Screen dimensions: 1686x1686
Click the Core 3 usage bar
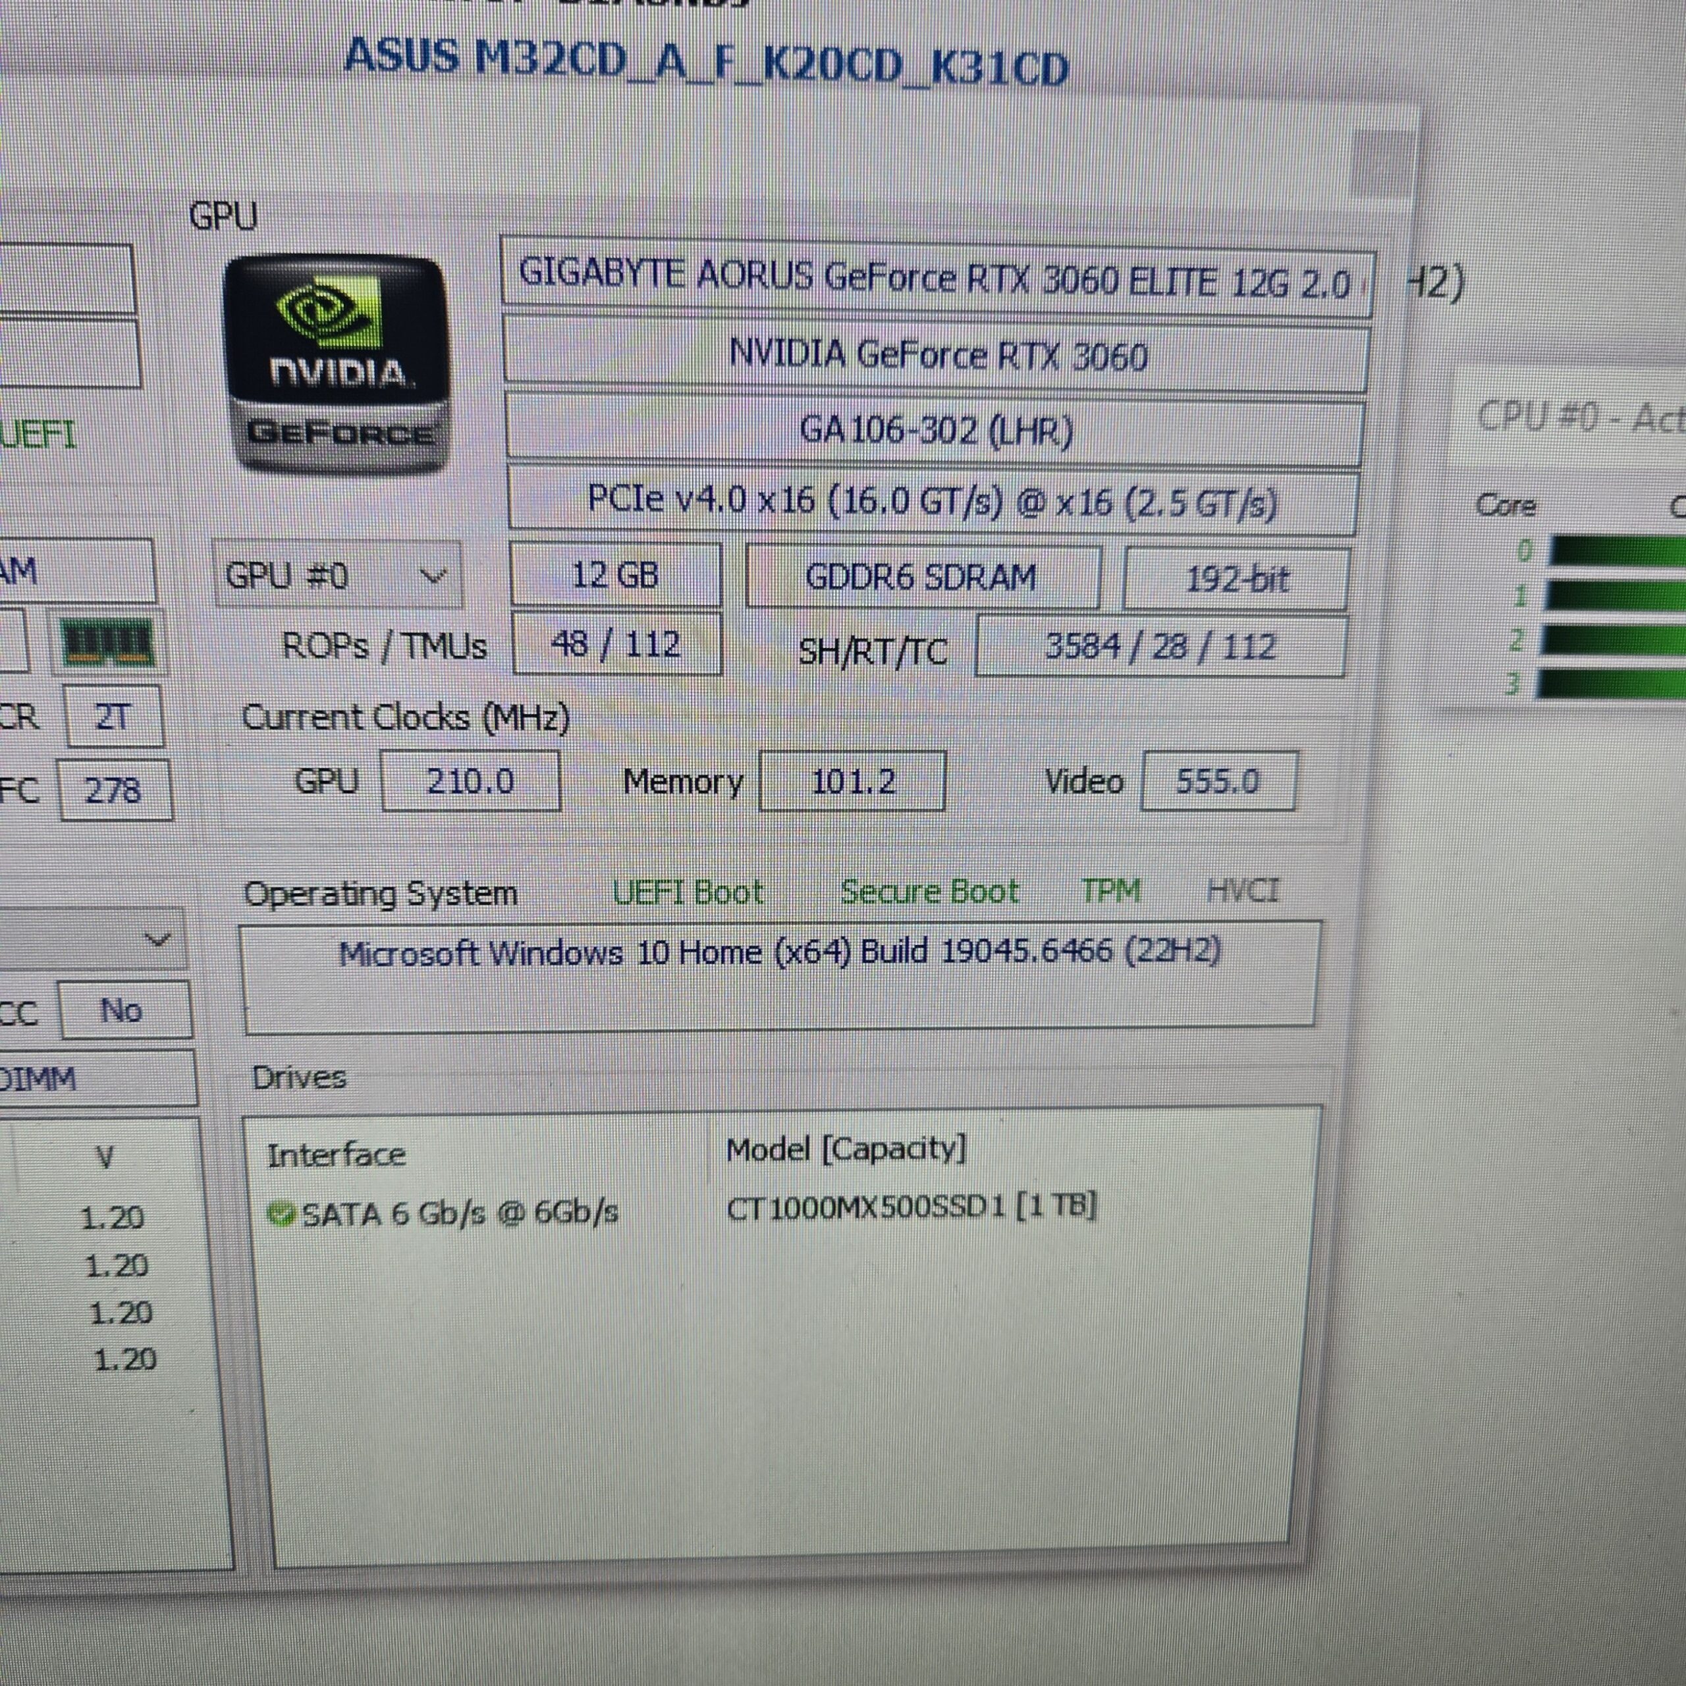tap(1611, 684)
